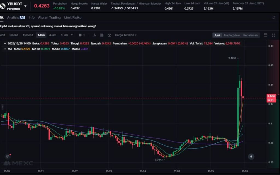Click the YB coin logo icon
This screenshot has width=280, height=175.
coord(3,6)
